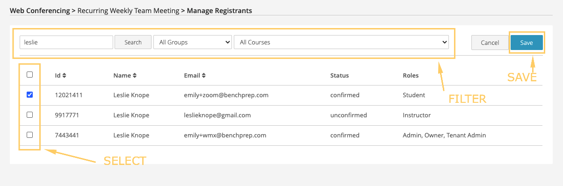Click the unconfirmed status cell
The height and width of the screenshot is (186, 563).
pyautogui.click(x=348, y=115)
